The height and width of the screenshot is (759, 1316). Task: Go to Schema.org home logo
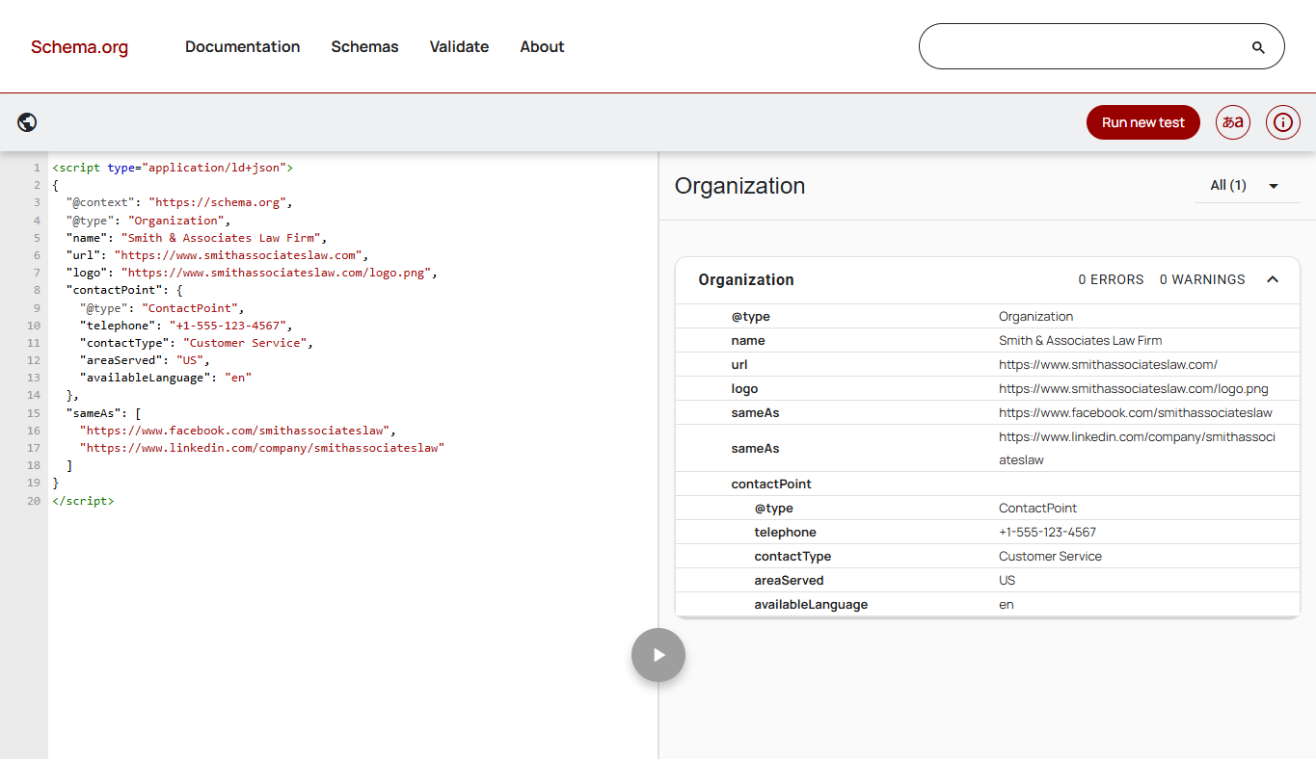79,47
